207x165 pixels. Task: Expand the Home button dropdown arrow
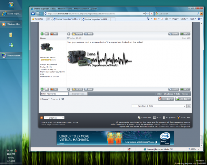click(151, 19)
